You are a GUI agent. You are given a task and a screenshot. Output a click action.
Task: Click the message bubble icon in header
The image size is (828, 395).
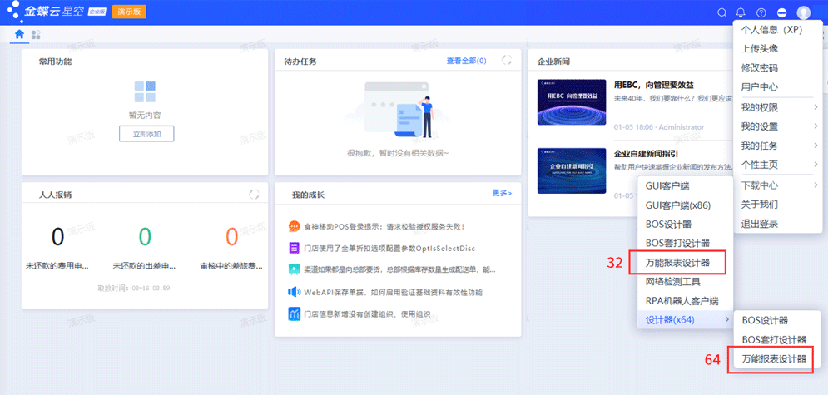[x=782, y=12]
